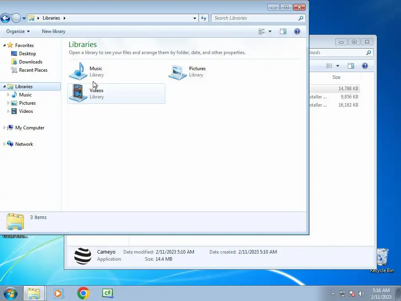Click Windows Explorer taskbar button
Image resolution: width=401 pixels, height=301 pixels.
[x=34, y=293]
